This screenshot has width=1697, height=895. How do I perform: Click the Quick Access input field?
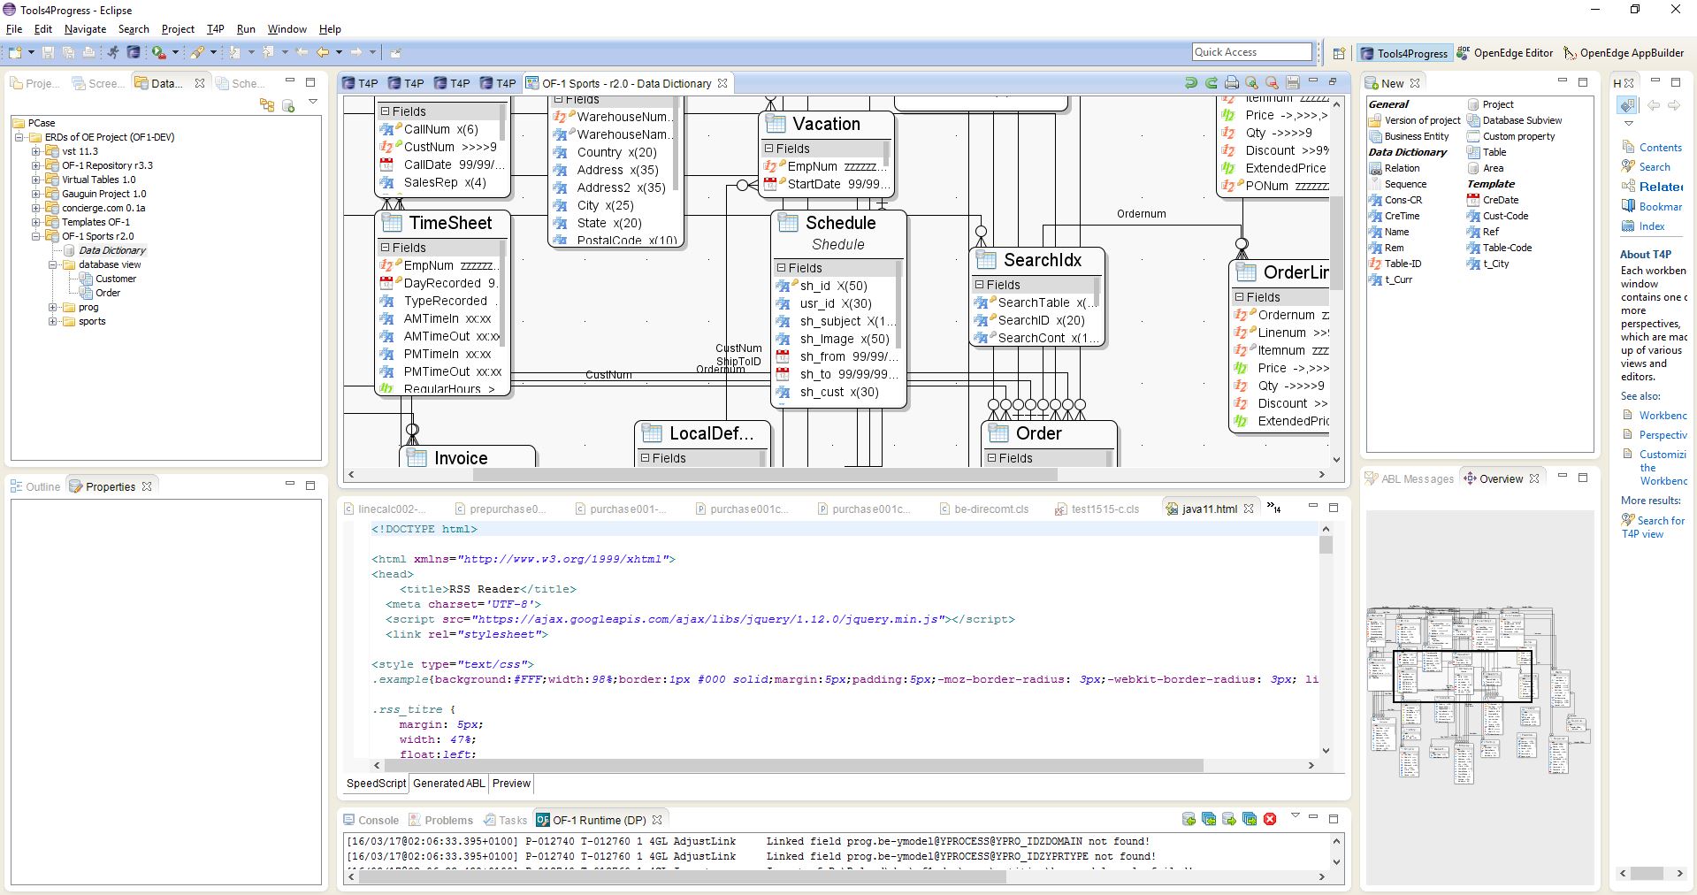1251,52
